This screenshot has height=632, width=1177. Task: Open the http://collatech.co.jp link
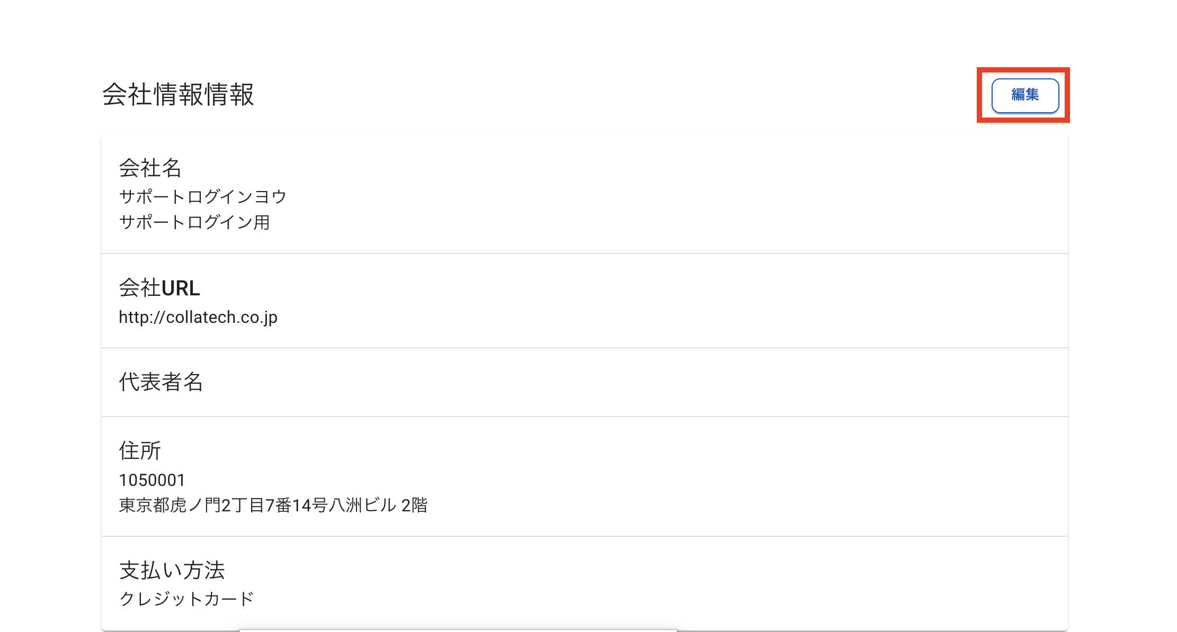pos(199,317)
